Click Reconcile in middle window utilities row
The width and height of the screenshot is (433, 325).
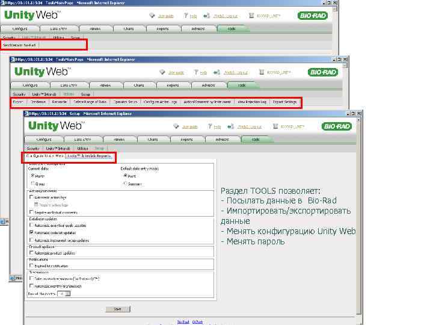(60, 102)
